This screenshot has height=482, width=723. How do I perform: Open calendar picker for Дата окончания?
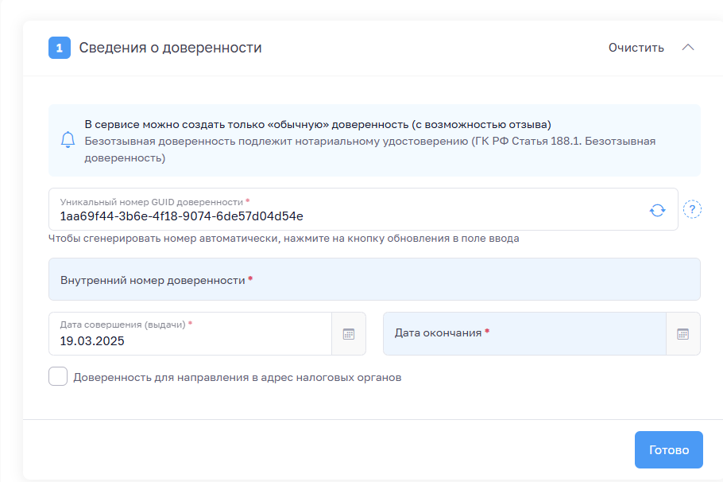(682, 334)
